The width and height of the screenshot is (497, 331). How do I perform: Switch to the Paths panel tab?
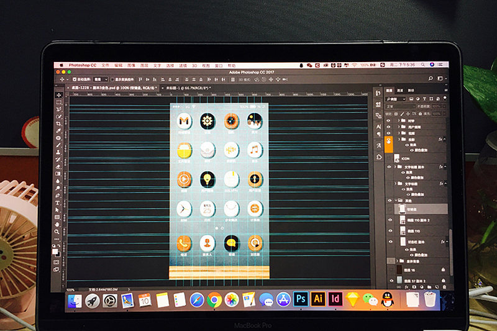411,91
